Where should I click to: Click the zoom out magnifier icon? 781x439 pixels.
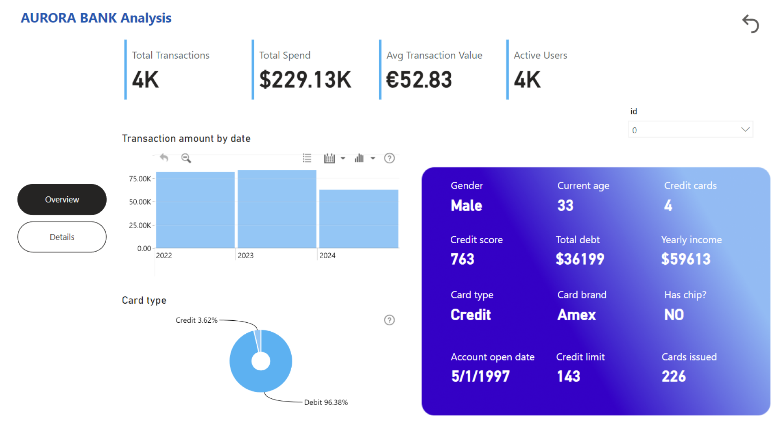[x=186, y=158]
